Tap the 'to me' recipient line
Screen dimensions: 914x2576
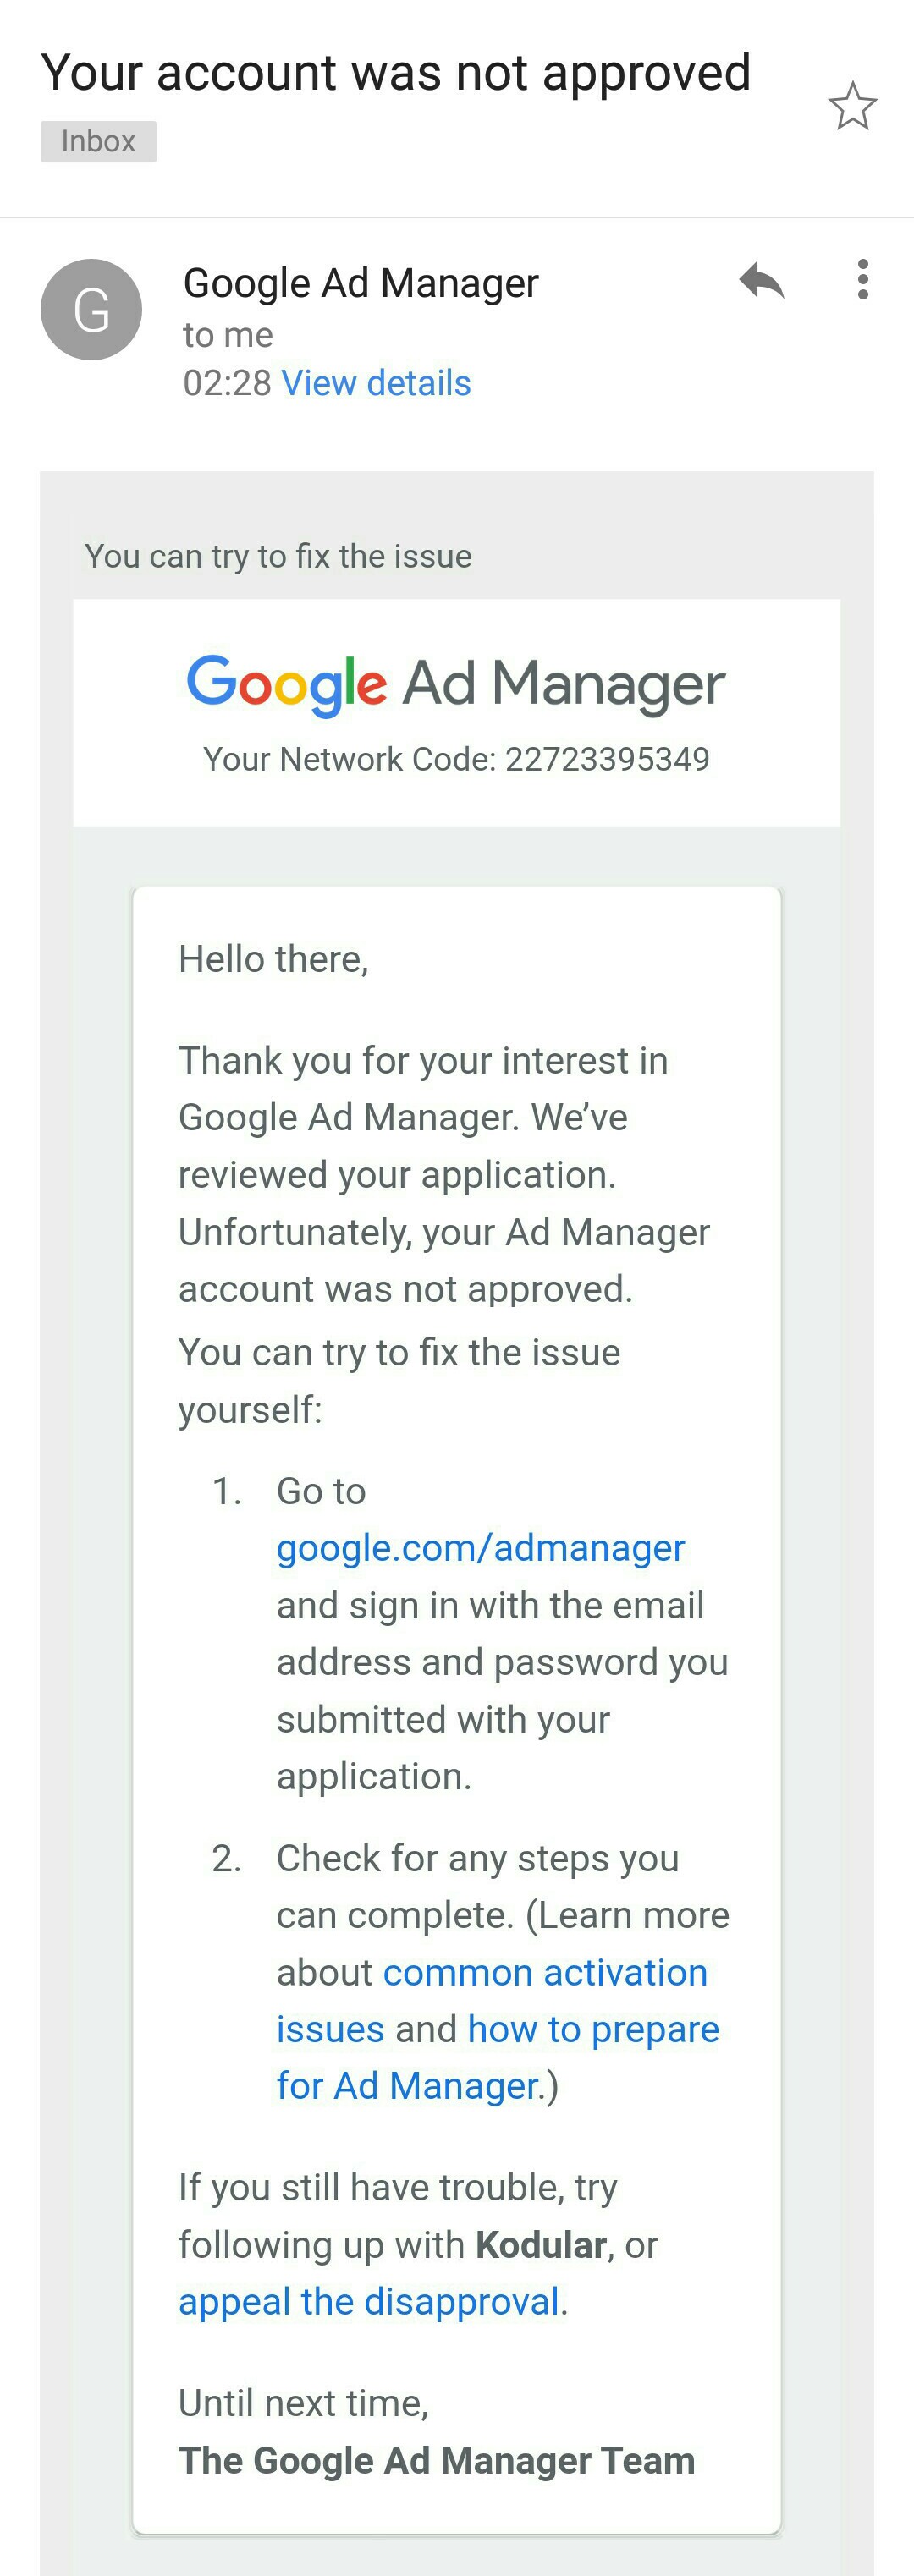click(228, 335)
